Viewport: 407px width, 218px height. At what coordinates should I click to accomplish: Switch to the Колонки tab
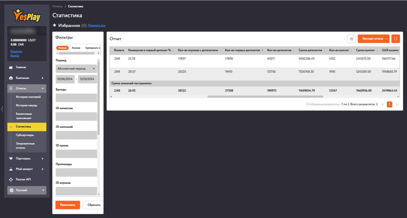(76, 48)
